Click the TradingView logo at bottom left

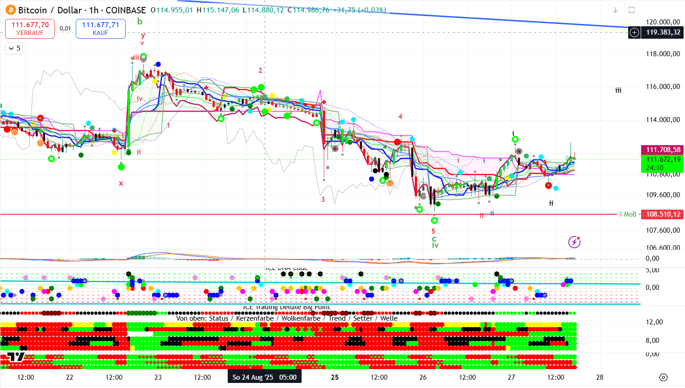coord(15,357)
